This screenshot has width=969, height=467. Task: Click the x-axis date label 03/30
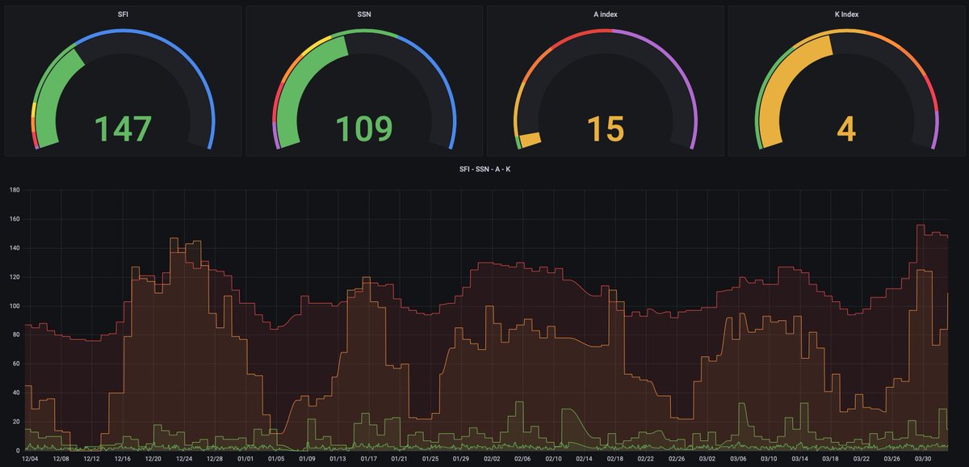921,458
